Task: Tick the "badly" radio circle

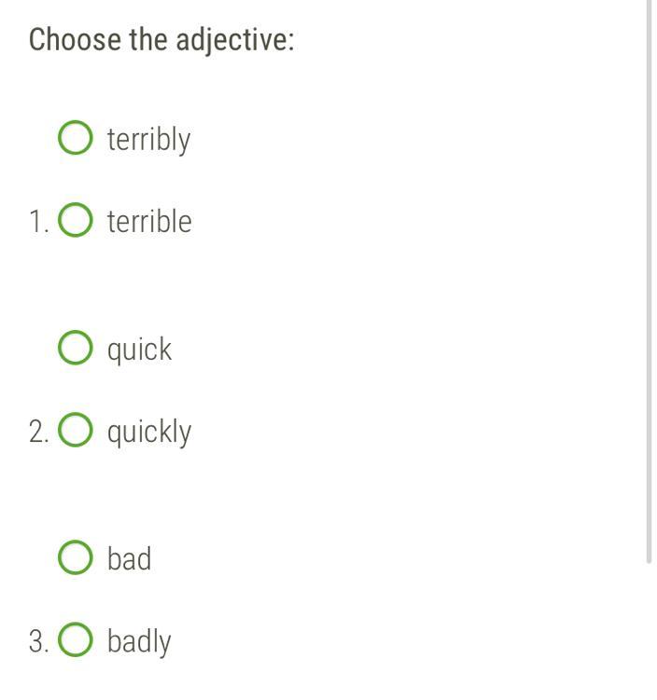Action: (75, 639)
